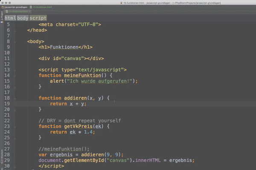Screen dimensions: 256x170
Task: Click the addieren call on line 28
Action: (x=93, y=155)
